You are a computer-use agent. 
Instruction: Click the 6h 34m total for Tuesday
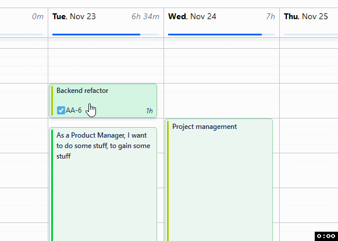pos(145,17)
